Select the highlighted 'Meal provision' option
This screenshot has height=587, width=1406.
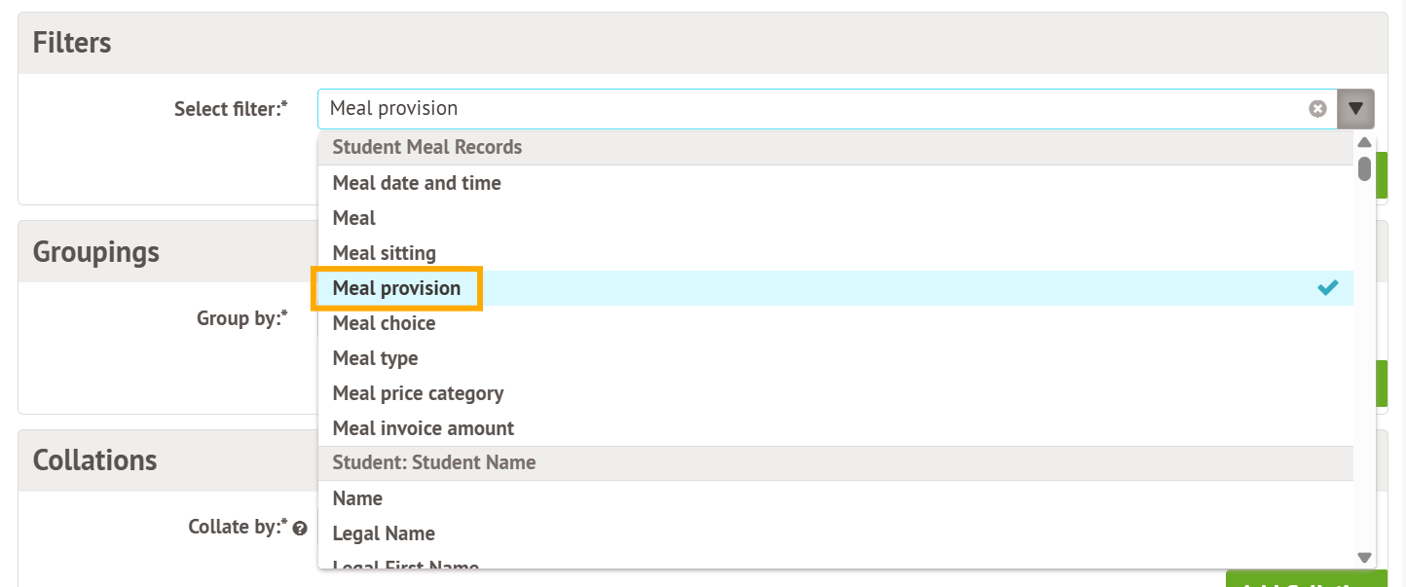click(396, 288)
